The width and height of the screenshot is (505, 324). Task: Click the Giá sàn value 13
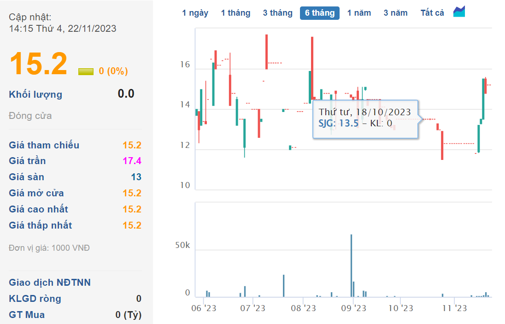click(x=135, y=177)
